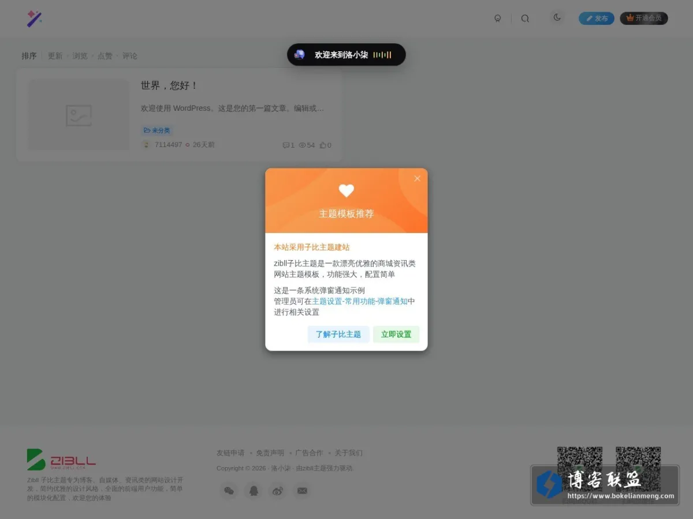Click the author name 7114497
Viewport: 693px width, 519px height.
[x=168, y=145]
